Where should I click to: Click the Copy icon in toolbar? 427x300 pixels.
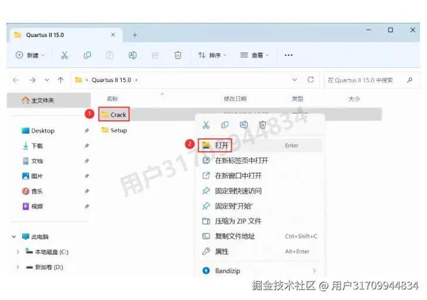pos(87,55)
